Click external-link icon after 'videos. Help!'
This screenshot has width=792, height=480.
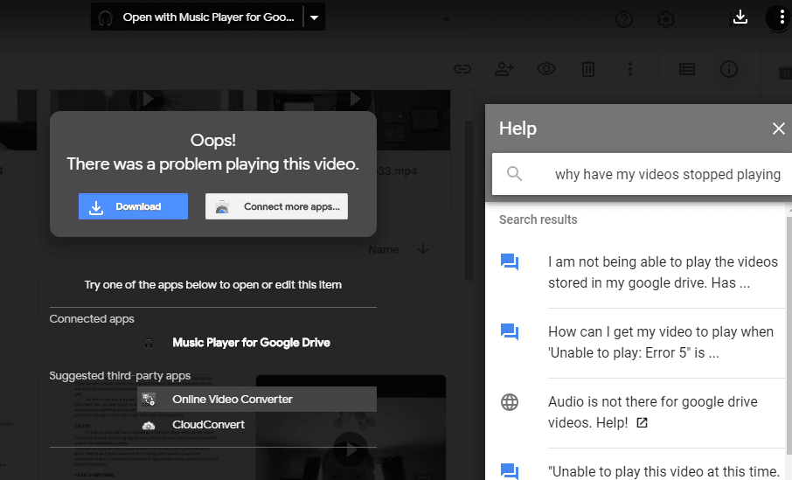pos(642,423)
